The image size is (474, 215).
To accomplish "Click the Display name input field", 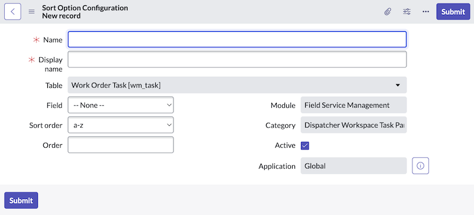I will [238, 60].
